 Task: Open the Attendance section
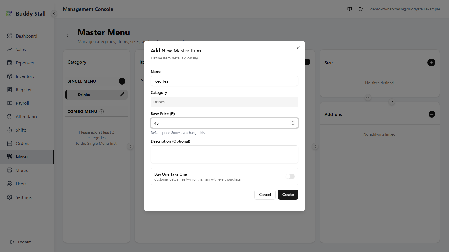click(27, 116)
